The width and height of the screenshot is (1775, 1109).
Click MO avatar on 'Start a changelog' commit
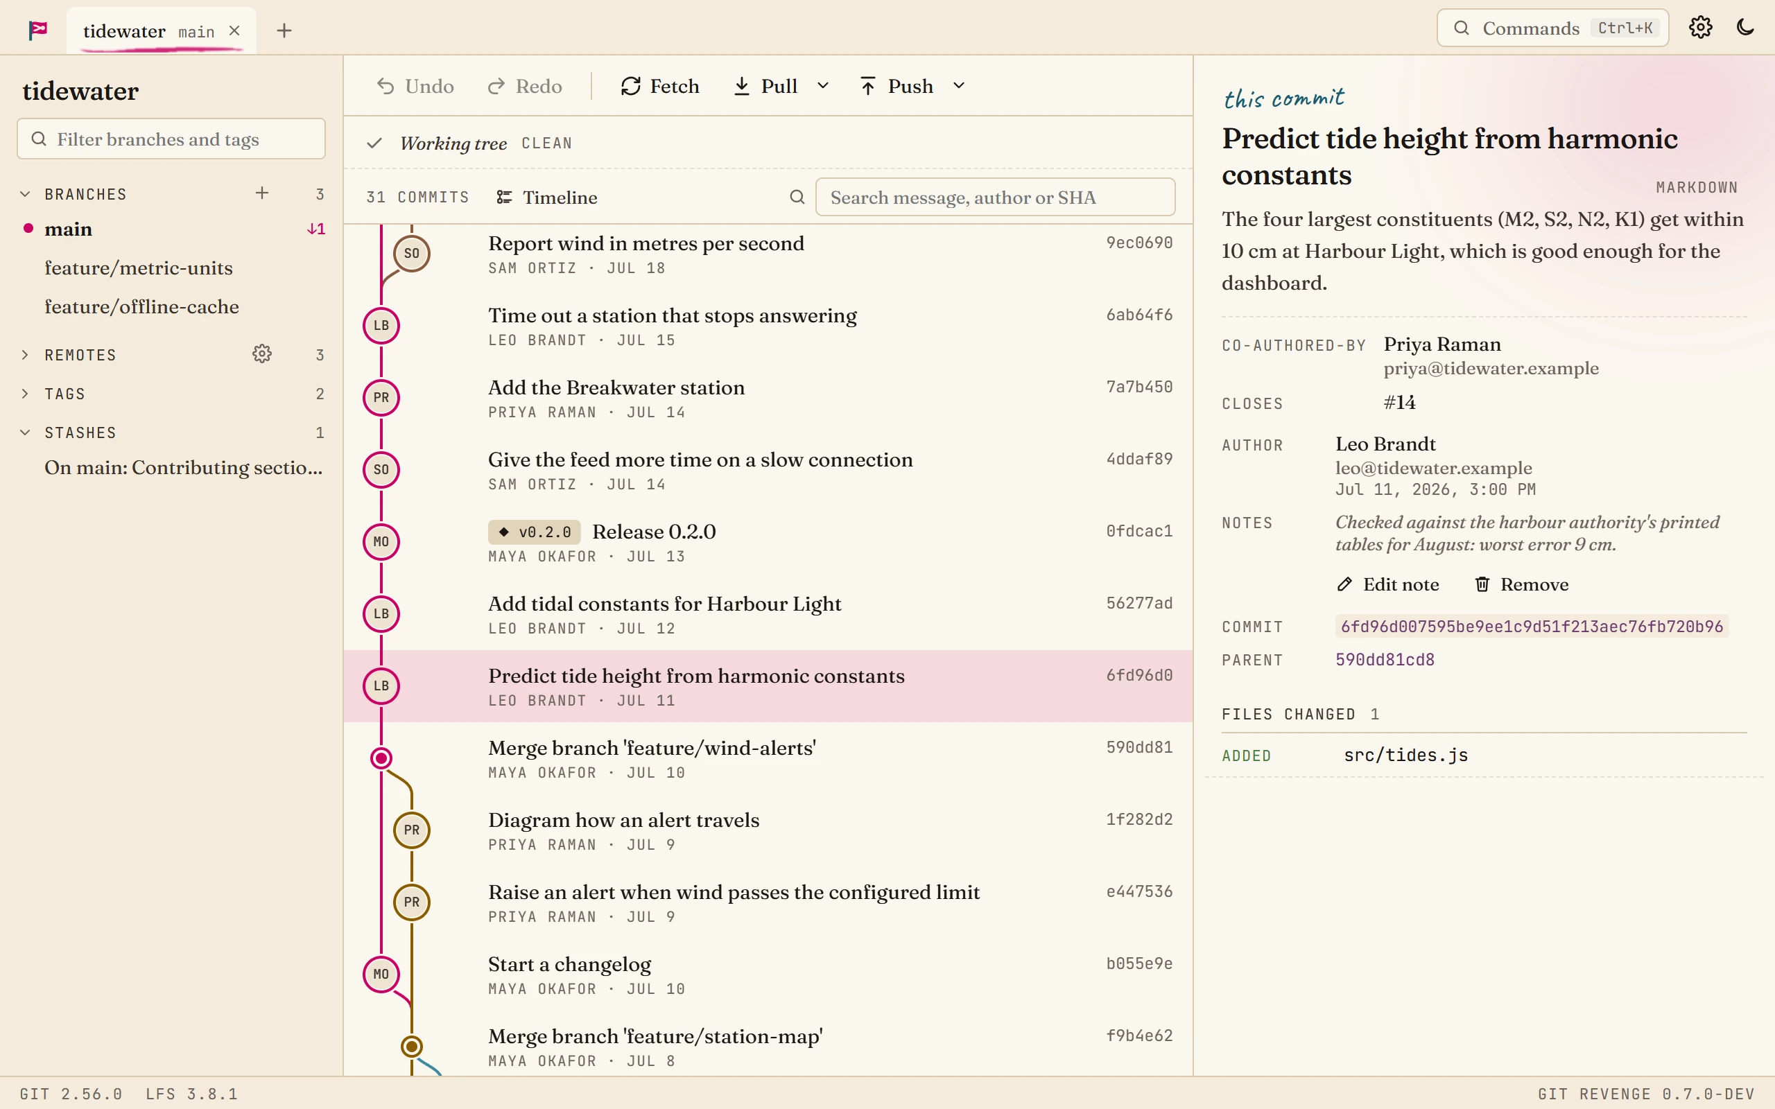pyautogui.click(x=381, y=975)
